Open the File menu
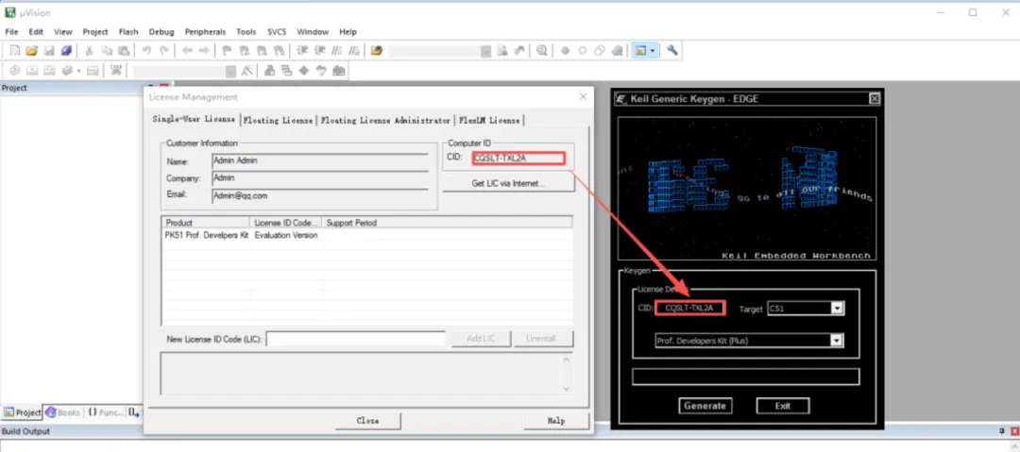Screen dimensions: 1020x452 click(11, 31)
